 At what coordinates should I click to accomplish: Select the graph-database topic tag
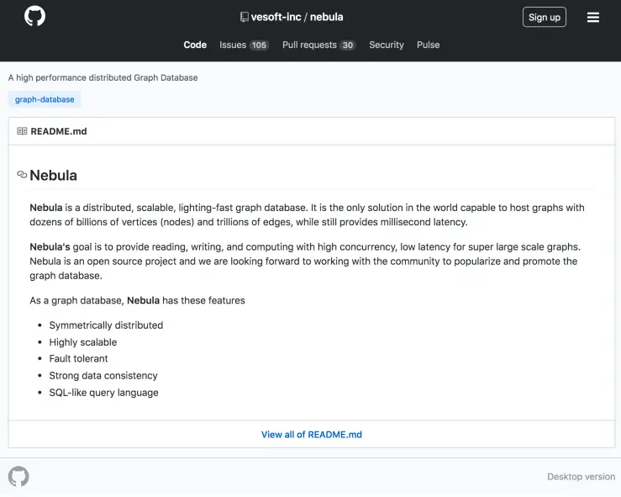[45, 99]
